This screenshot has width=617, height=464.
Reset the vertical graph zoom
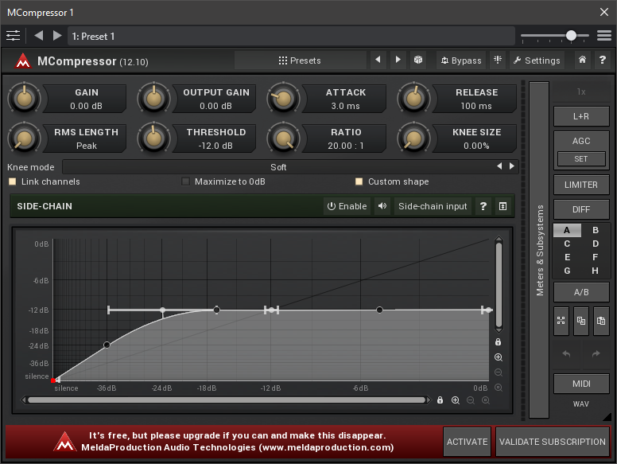click(499, 388)
